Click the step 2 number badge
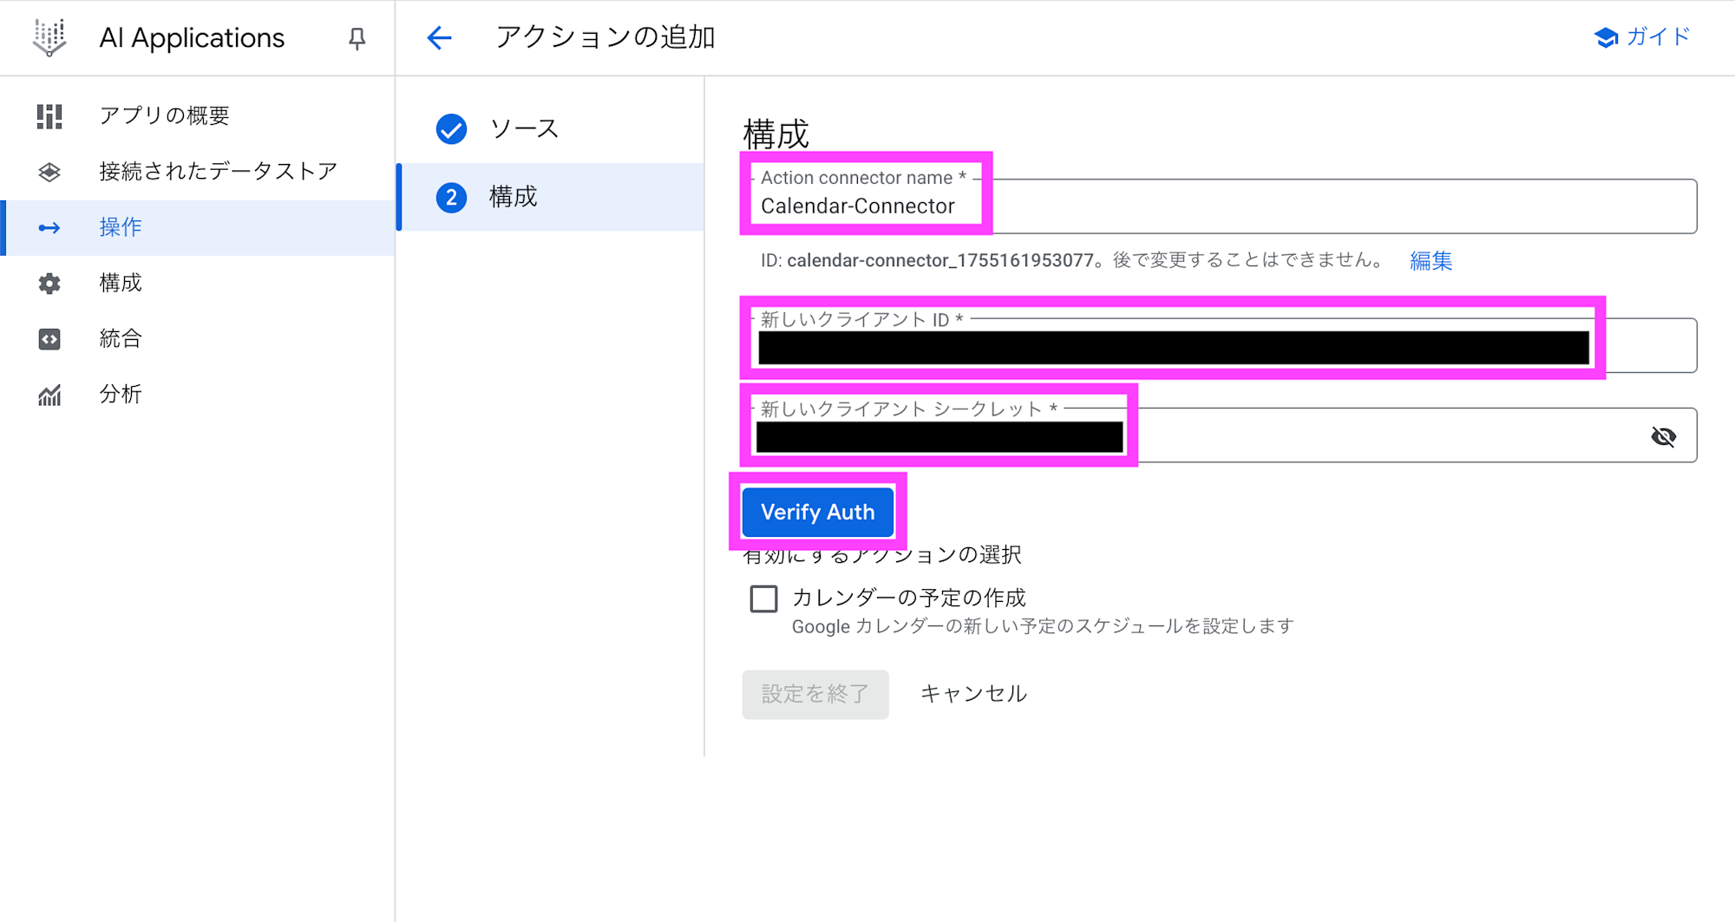Viewport: 1735px width, 922px height. click(x=451, y=198)
